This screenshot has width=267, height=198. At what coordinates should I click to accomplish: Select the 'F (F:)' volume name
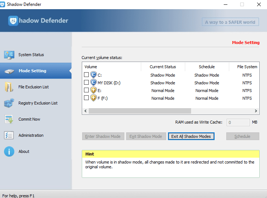coord(103,98)
